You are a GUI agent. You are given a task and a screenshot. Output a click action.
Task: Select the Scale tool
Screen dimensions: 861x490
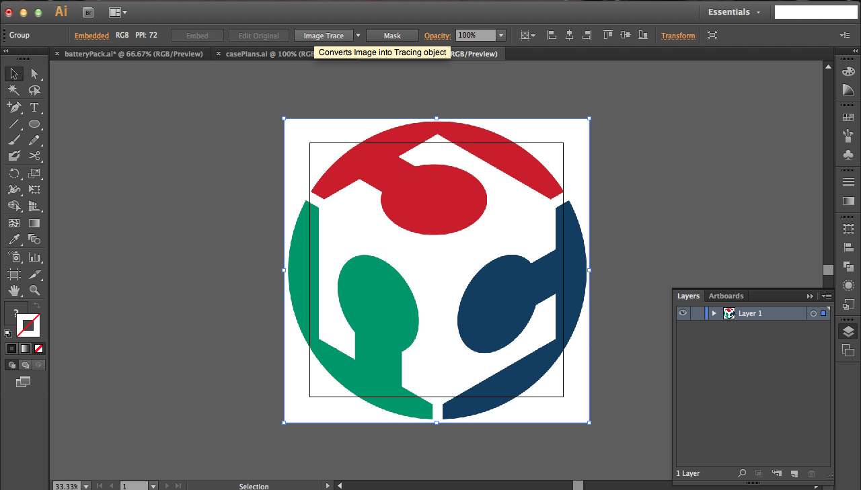(x=34, y=173)
